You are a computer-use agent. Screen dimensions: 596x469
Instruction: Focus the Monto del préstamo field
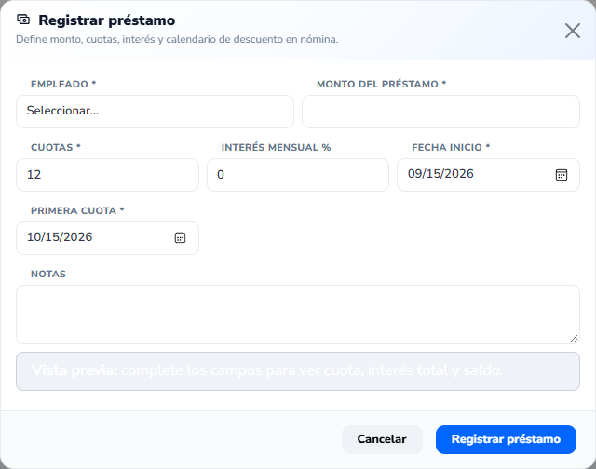440,112
